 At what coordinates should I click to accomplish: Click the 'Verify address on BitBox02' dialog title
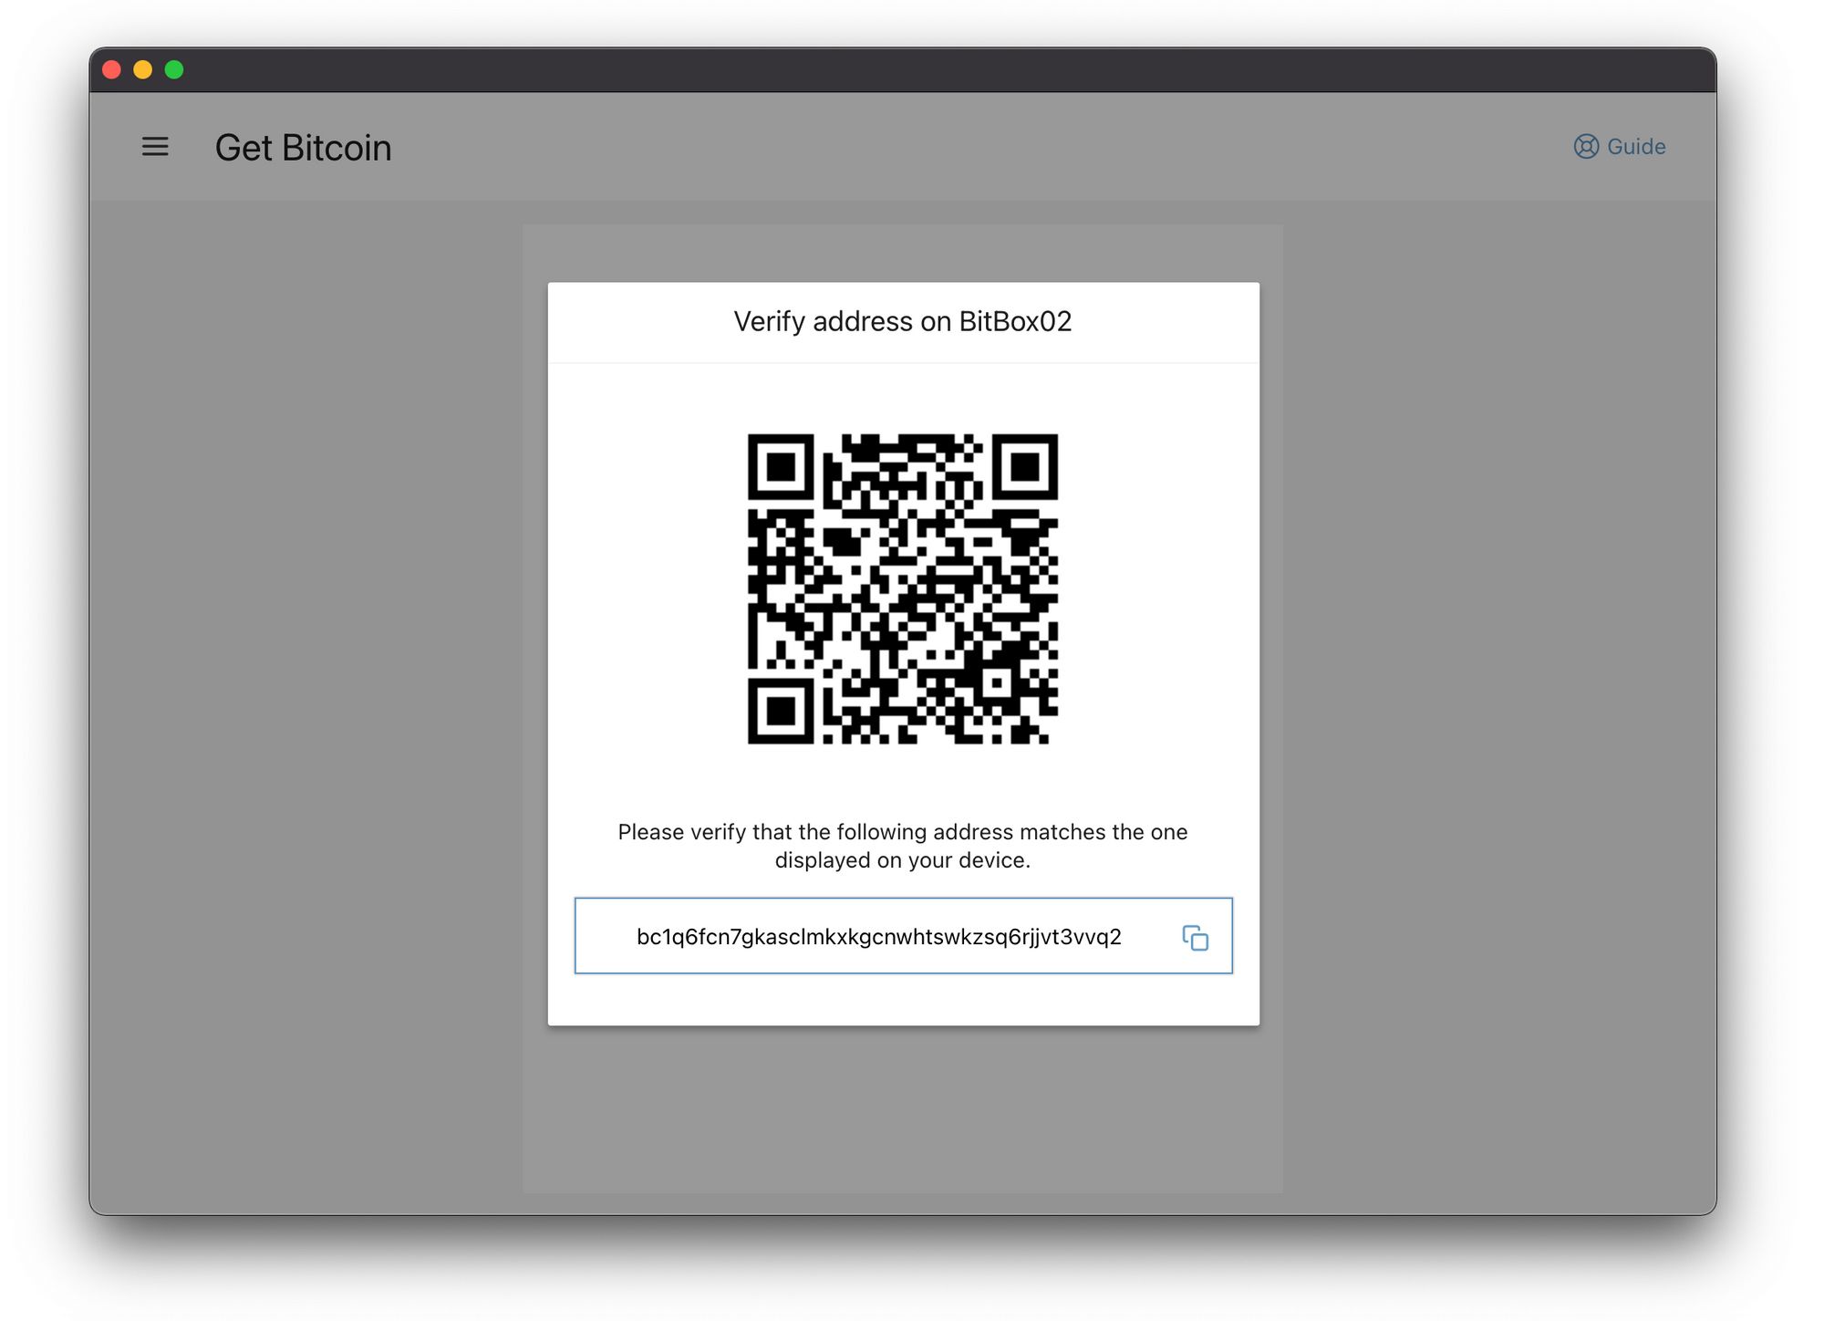coord(903,321)
